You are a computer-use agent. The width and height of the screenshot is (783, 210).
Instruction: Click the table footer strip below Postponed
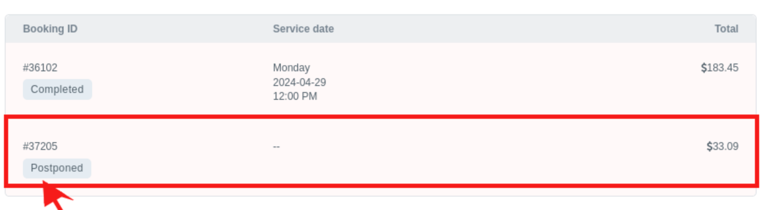381,192
